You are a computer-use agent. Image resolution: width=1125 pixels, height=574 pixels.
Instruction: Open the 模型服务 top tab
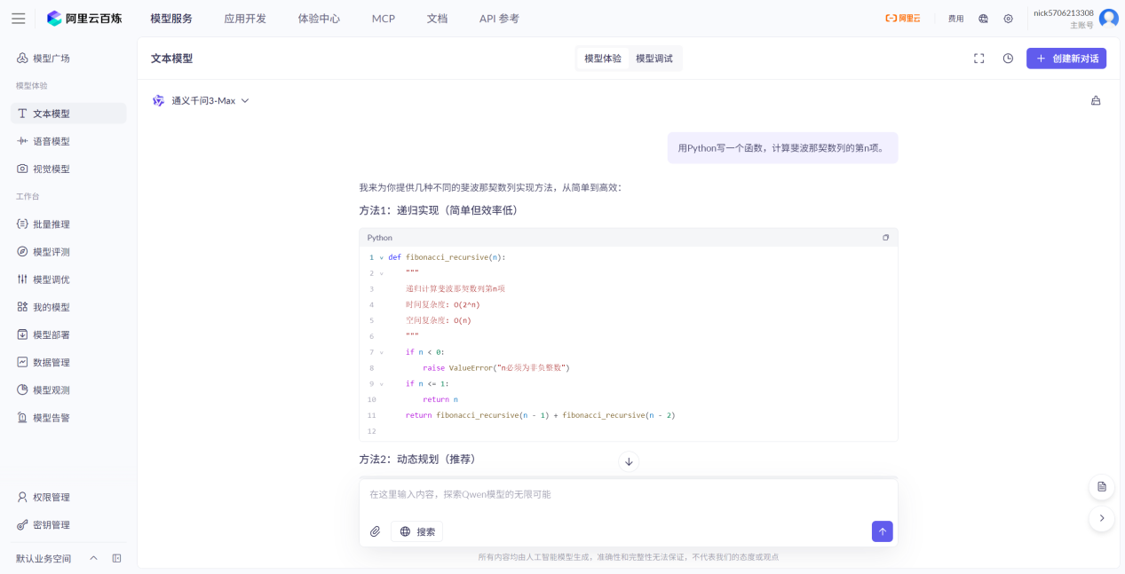(x=171, y=18)
